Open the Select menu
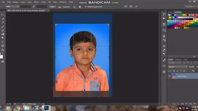The width and height of the screenshot is (198, 111). point(37,2)
